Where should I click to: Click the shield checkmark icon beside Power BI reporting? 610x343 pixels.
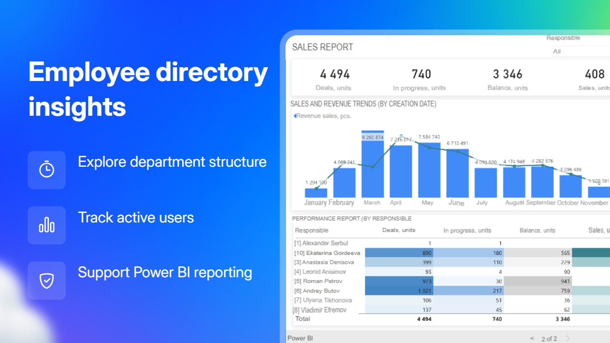coord(47,281)
